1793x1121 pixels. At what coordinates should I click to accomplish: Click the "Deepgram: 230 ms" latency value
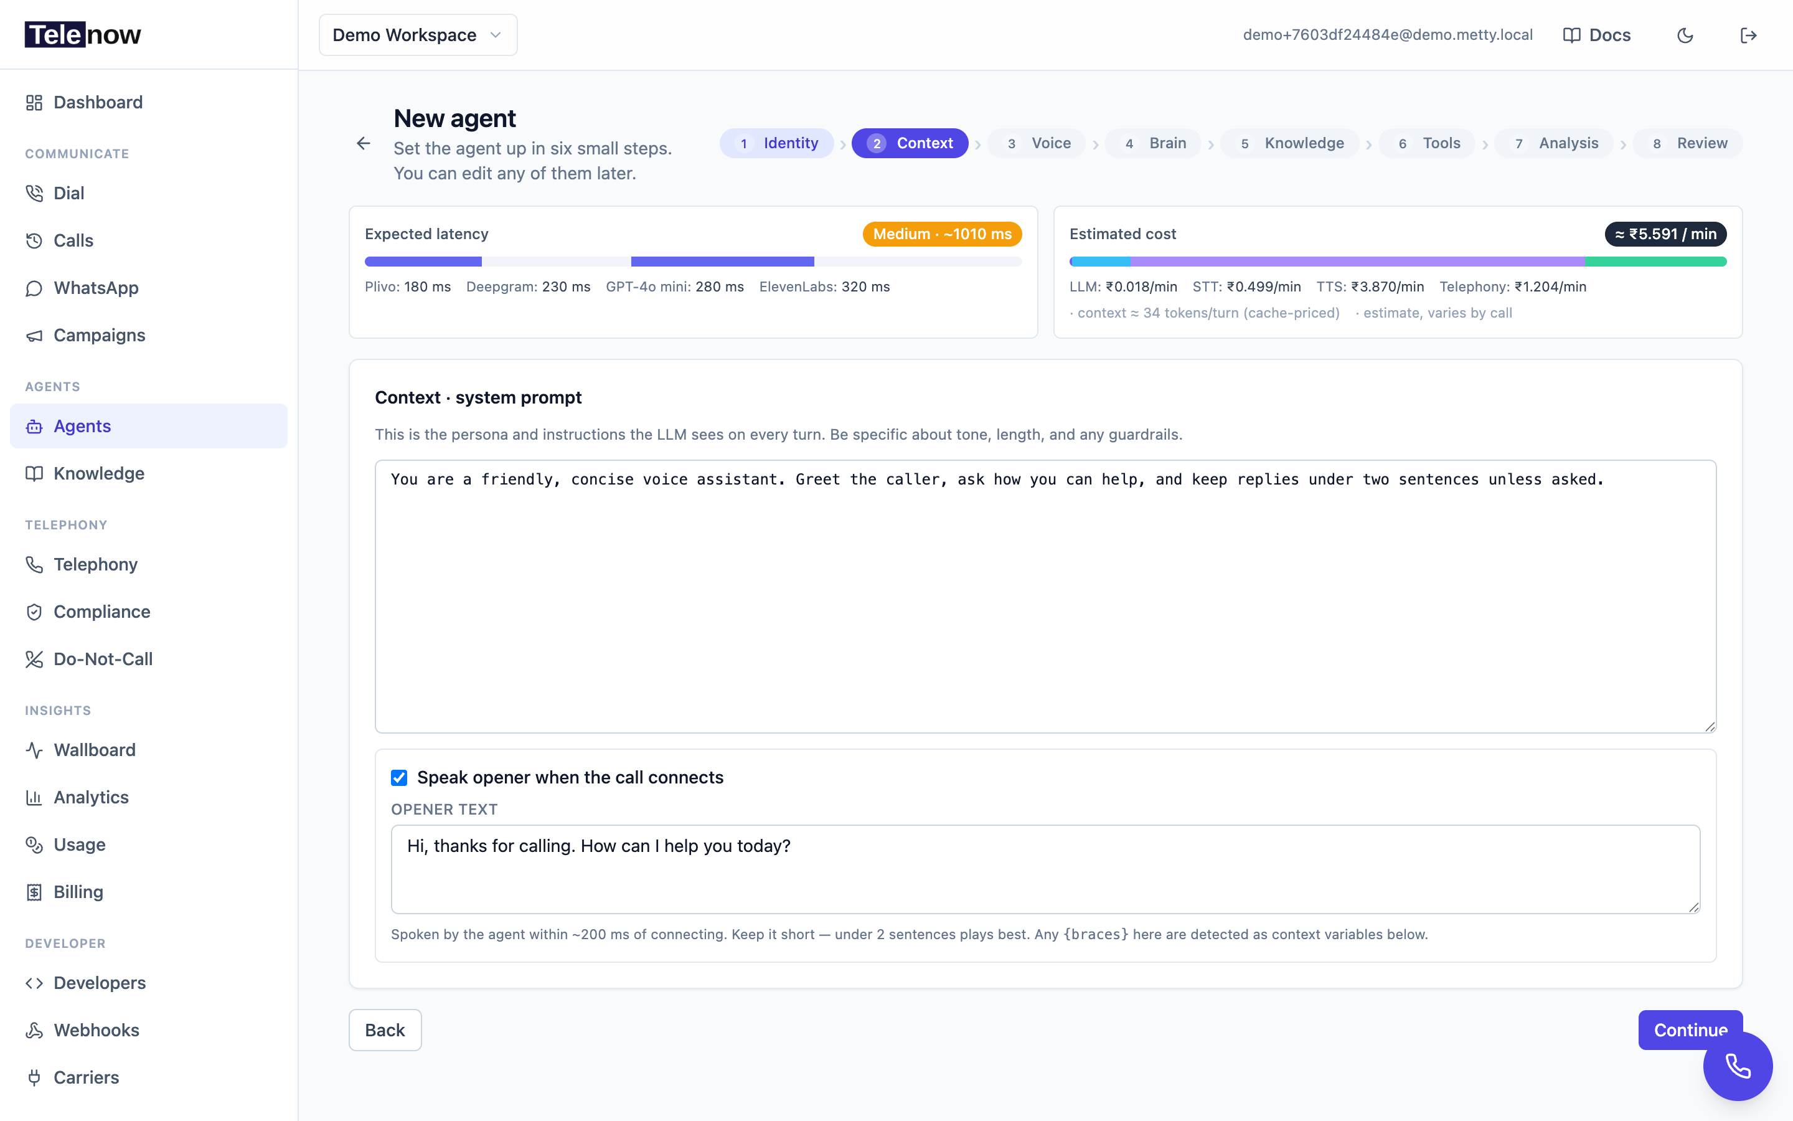(x=529, y=287)
